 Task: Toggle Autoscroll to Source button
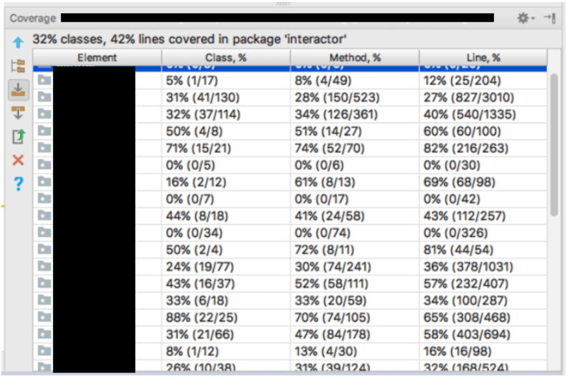(18, 90)
